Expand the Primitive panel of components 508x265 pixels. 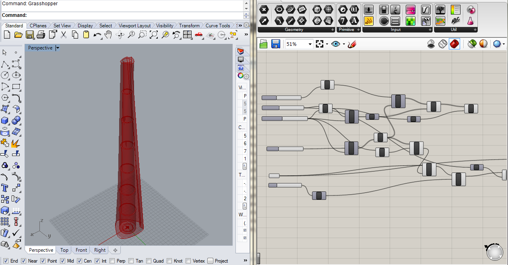(358, 30)
